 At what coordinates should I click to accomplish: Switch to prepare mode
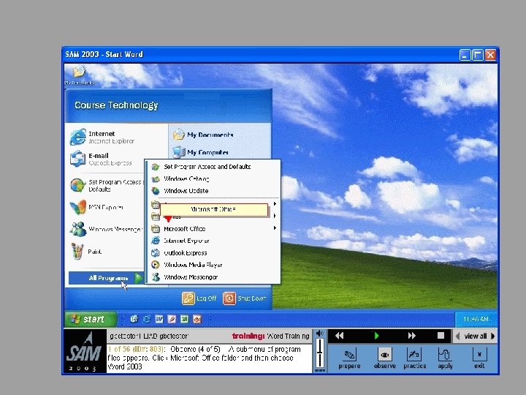(x=349, y=358)
